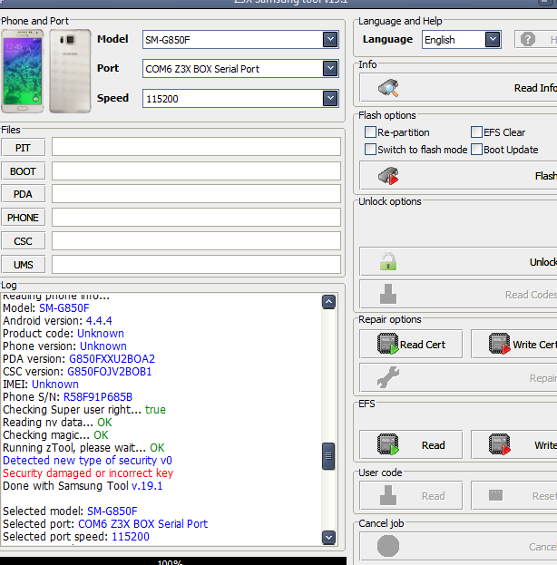Image resolution: width=557 pixels, height=565 pixels.
Task: Enable the EFS Clear checkbox
Action: pyautogui.click(x=476, y=132)
